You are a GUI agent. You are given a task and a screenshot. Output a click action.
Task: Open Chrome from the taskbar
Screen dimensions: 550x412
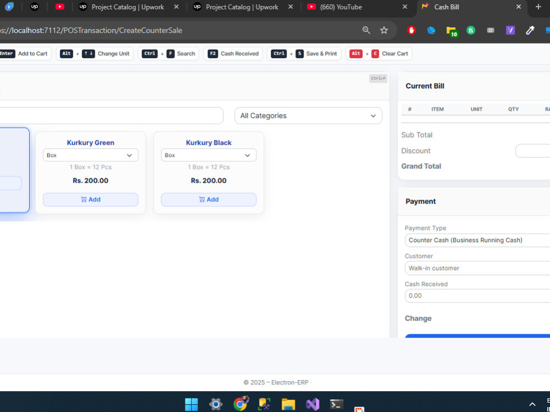tap(241, 404)
